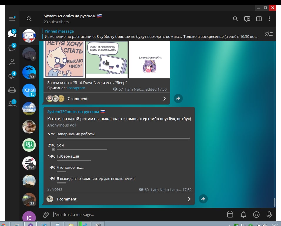Expand comments arrow on poll post
Screen dimensions: 281x226
[x=189, y=199]
